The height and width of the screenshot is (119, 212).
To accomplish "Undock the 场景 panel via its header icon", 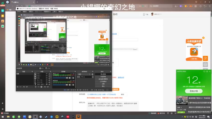I will pos(32,71).
